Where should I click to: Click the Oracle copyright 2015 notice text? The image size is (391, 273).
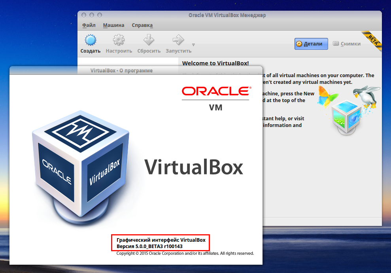[185, 253]
